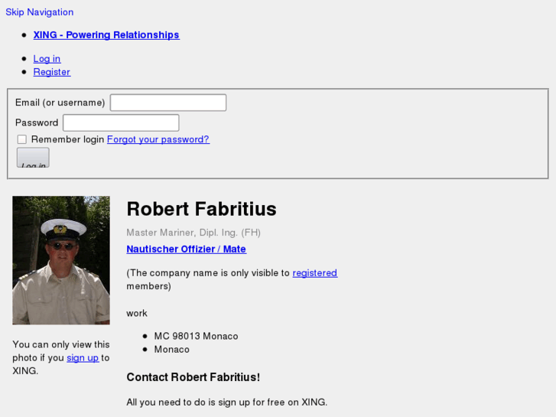Click the Skip Navigation link
556x417 pixels.
(40, 12)
